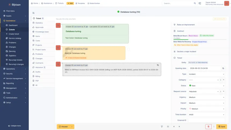Expand the Assets sidebar menu

[x=14, y=16]
